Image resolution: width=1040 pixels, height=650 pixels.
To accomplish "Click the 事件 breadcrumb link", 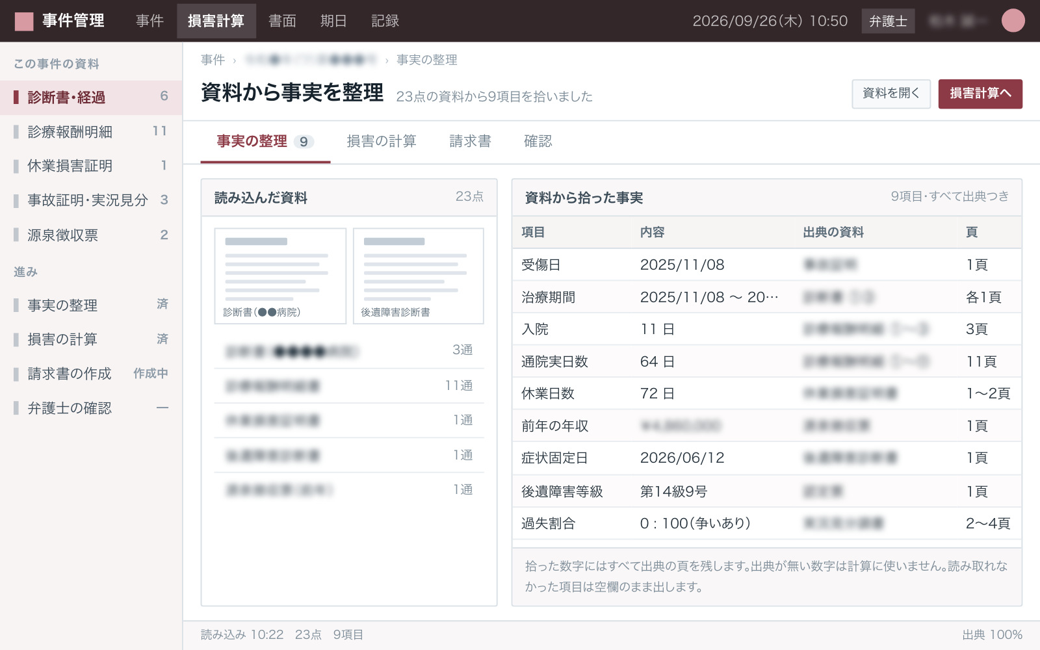I will (x=213, y=60).
